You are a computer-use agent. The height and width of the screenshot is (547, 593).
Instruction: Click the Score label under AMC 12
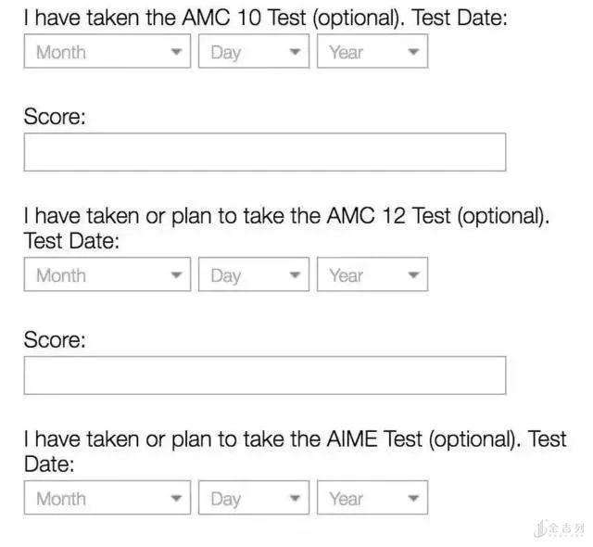[x=55, y=340]
